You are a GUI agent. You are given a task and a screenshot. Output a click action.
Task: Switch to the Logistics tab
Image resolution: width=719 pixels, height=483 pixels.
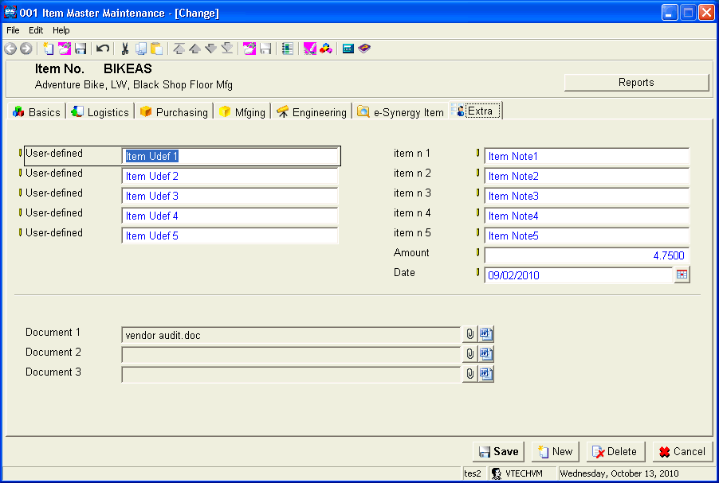pos(100,112)
